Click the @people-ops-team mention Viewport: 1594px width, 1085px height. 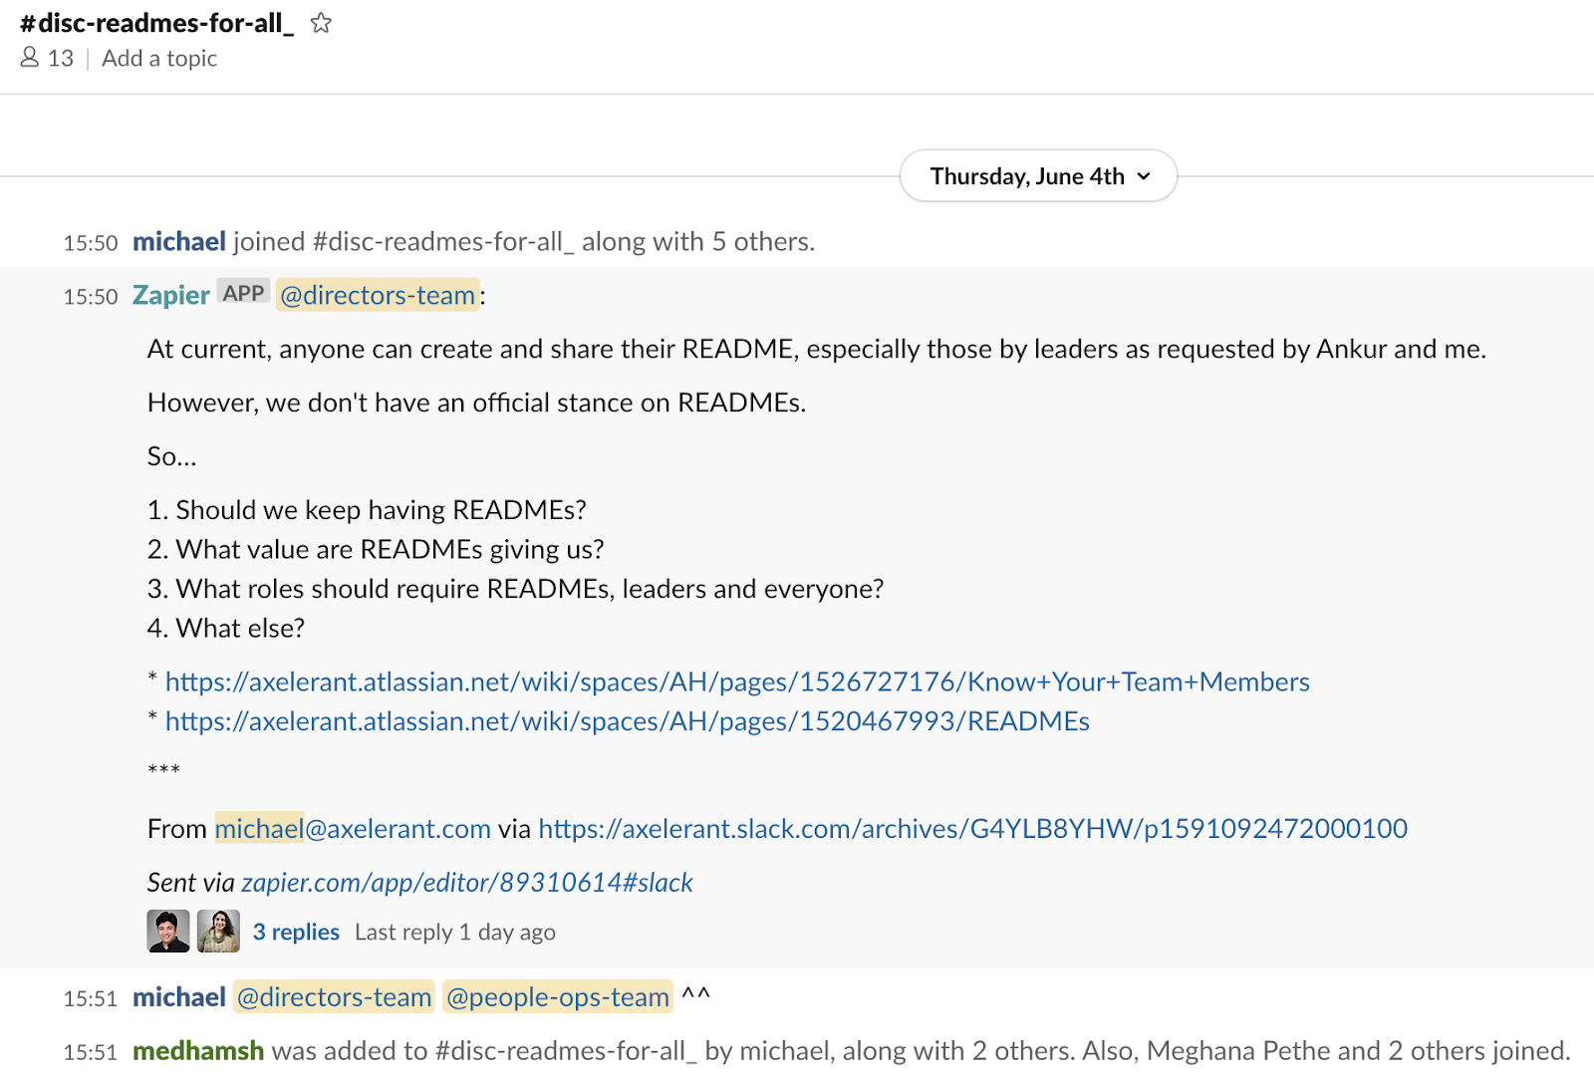(x=558, y=997)
